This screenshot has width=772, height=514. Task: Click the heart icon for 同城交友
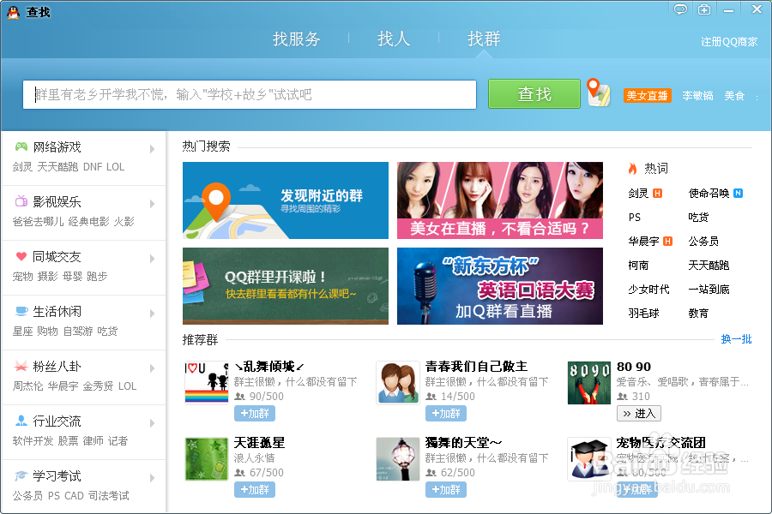click(x=21, y=256)
